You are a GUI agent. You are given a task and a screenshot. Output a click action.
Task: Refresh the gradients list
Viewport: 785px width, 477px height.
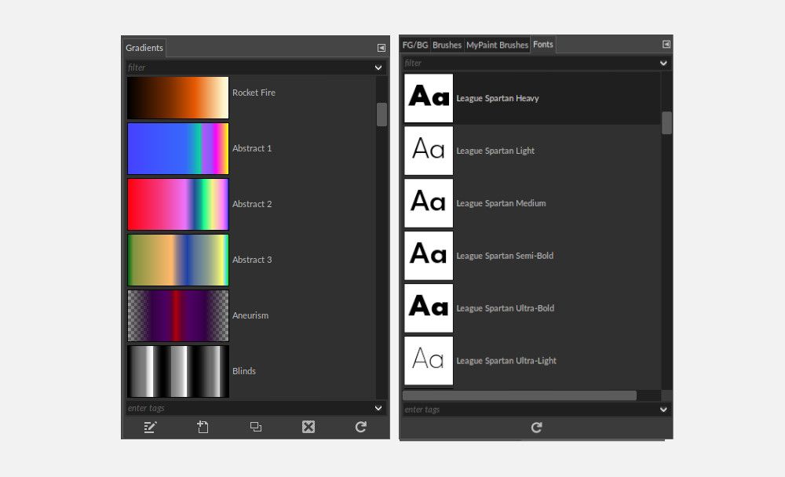point(361,427)
